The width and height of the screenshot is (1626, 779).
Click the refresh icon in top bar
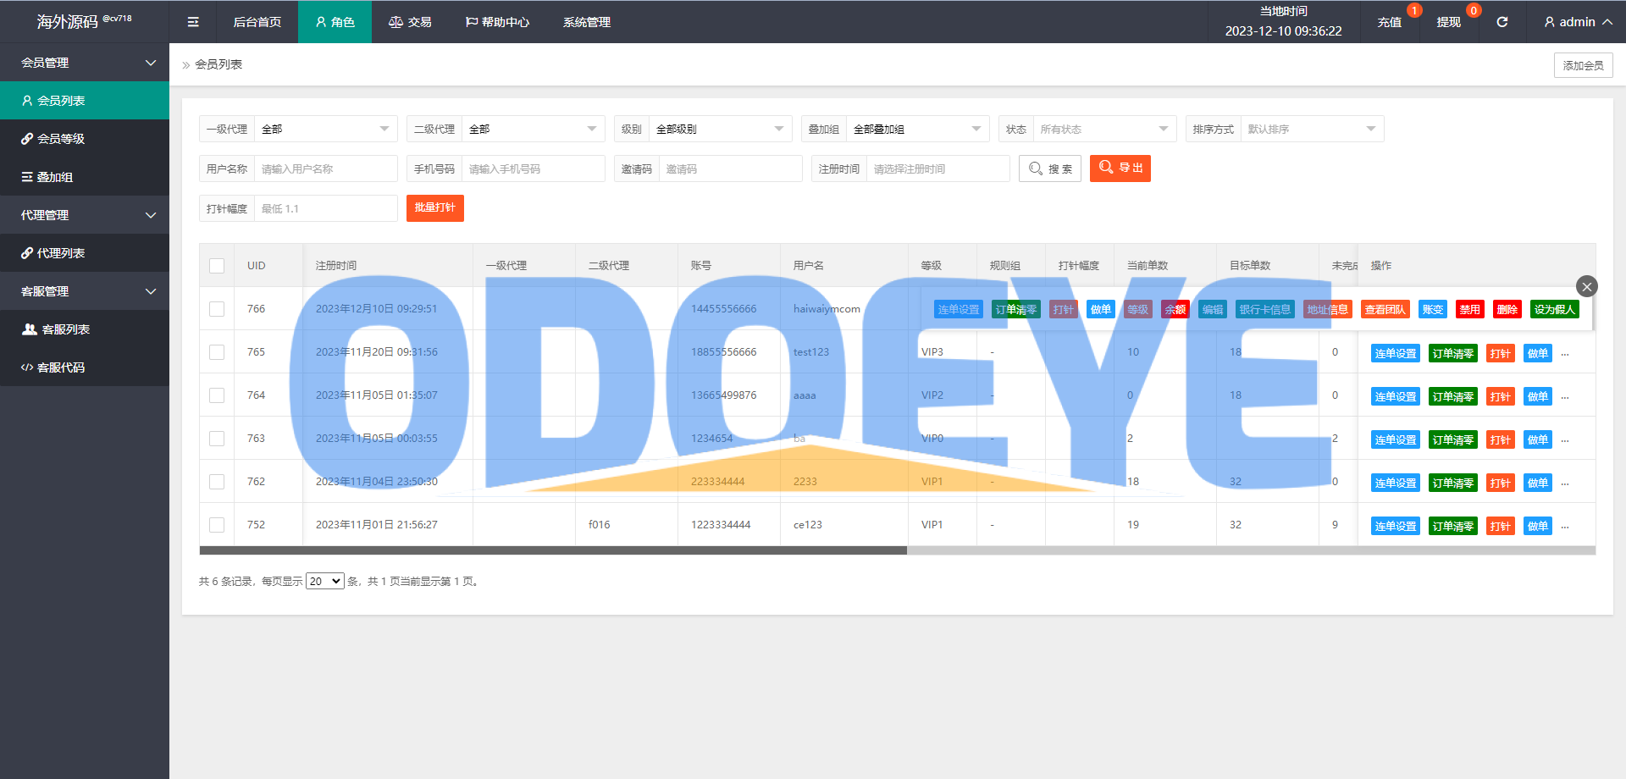(1502, 22)
